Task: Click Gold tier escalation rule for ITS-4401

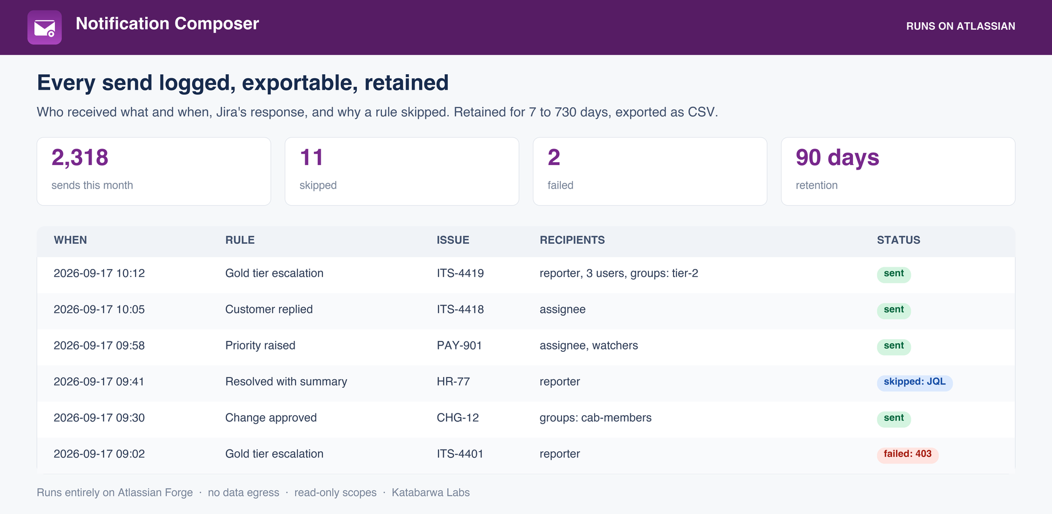Action: [x=274, y=454]
